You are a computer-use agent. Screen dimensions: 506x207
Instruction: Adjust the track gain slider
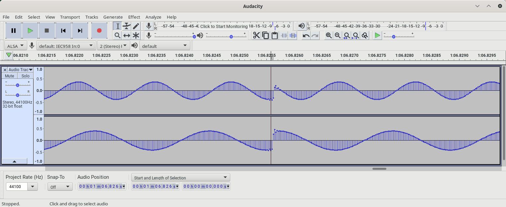[x=17, y=85]
